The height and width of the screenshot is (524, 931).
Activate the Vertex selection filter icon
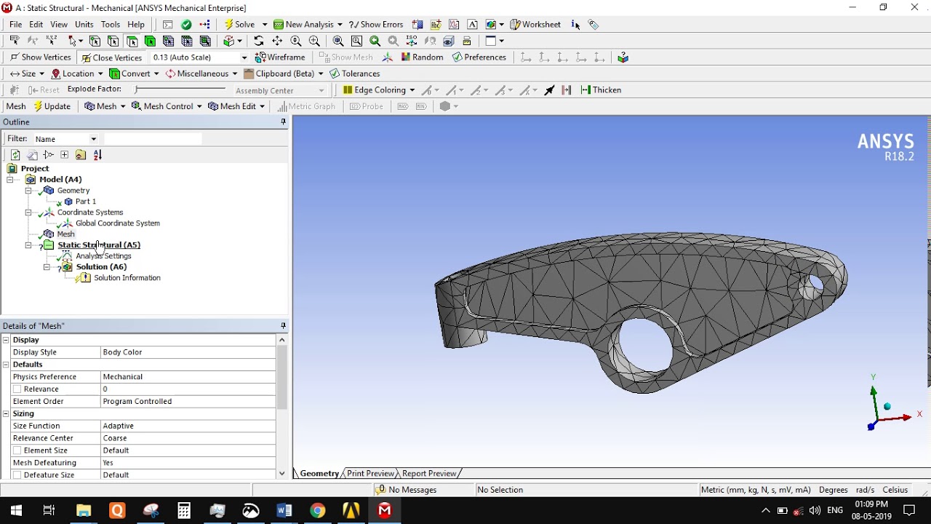(x=95, y=41)
